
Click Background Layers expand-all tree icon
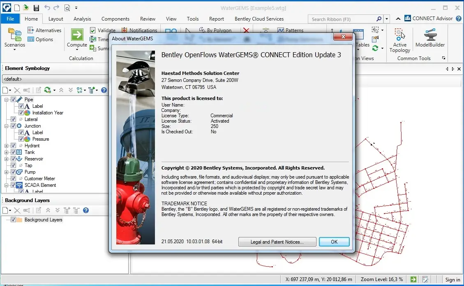(x=67, y=210)
